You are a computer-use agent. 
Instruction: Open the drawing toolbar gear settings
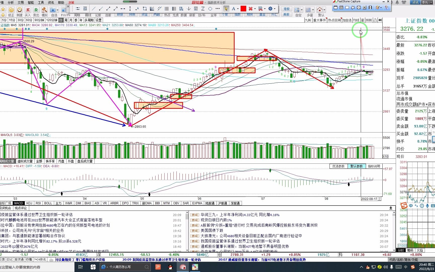270,9
